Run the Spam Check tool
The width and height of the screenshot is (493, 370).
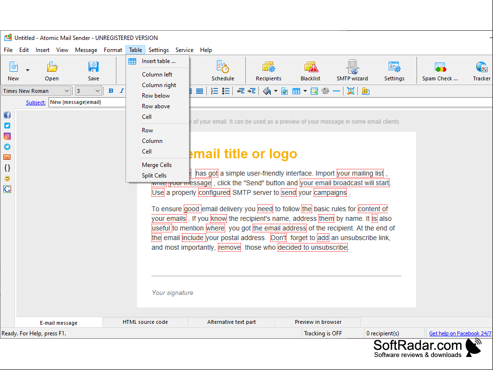(440, 71)
